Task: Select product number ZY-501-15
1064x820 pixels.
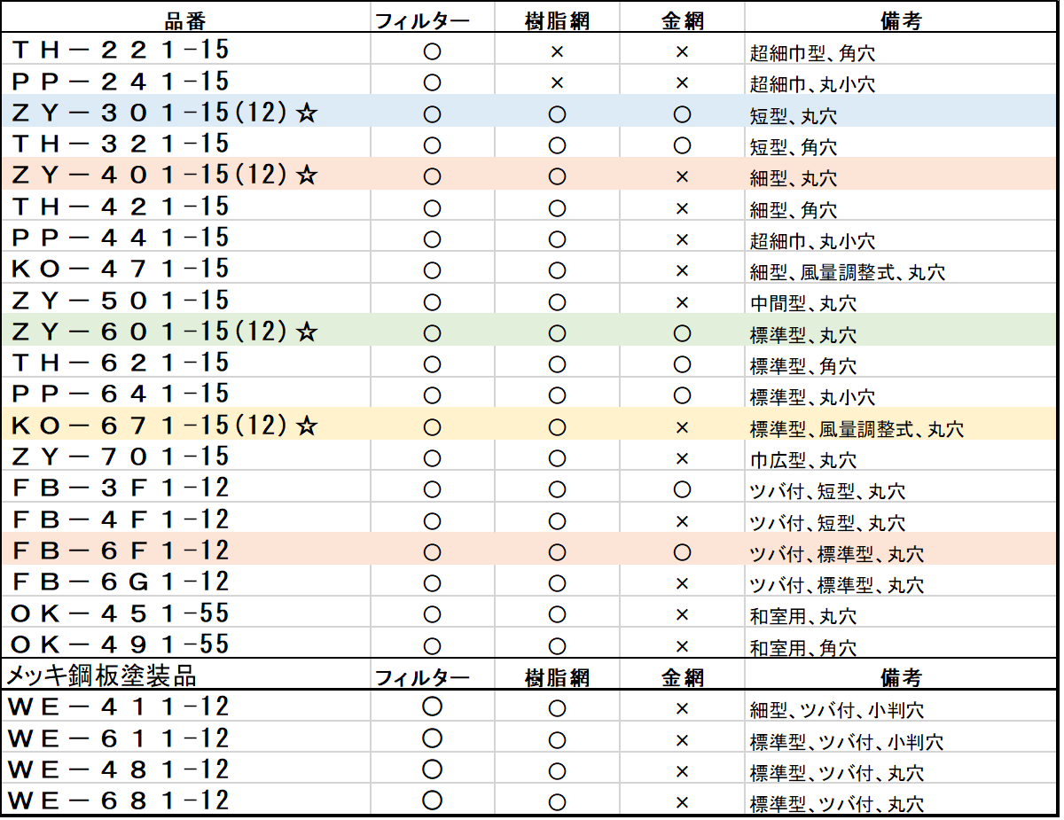Action: click(x=121, y=300)
